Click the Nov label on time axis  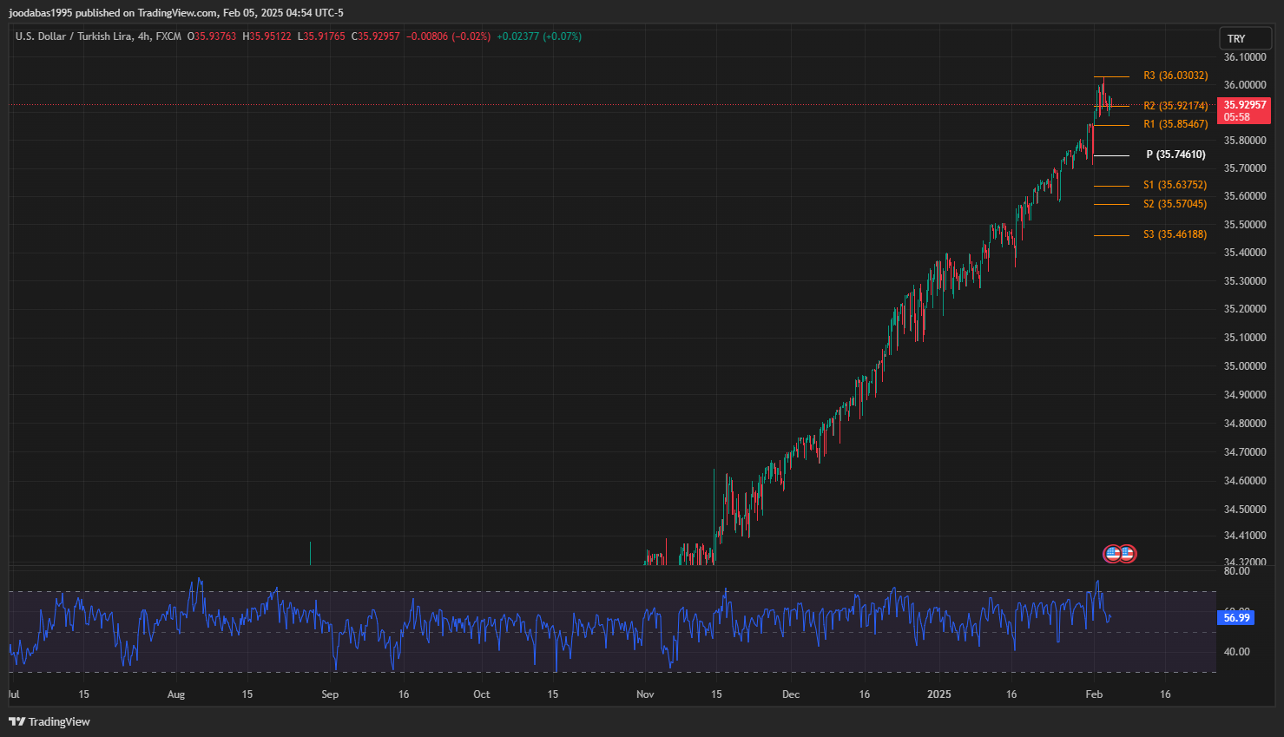(645, 694)
